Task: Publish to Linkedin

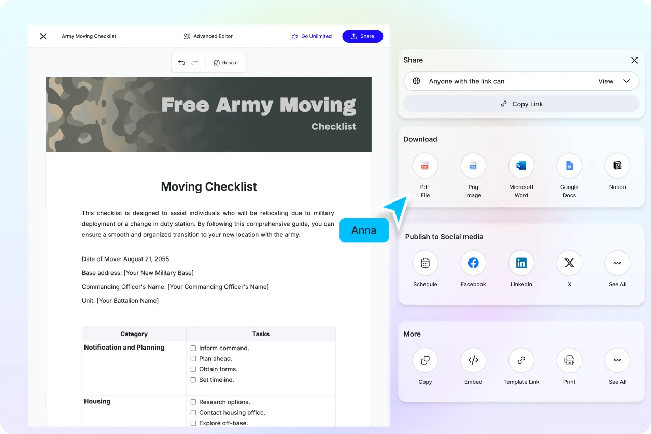Action: click(521, 263)
